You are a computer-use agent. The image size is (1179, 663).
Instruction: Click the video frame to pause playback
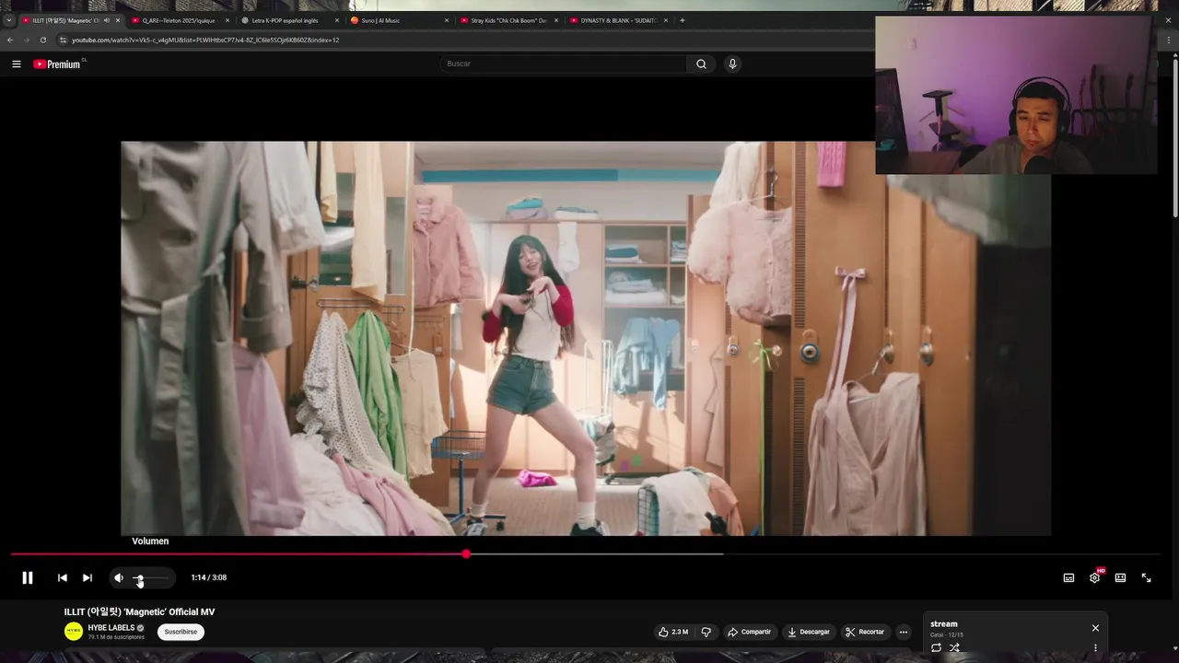tap(585, 338)
